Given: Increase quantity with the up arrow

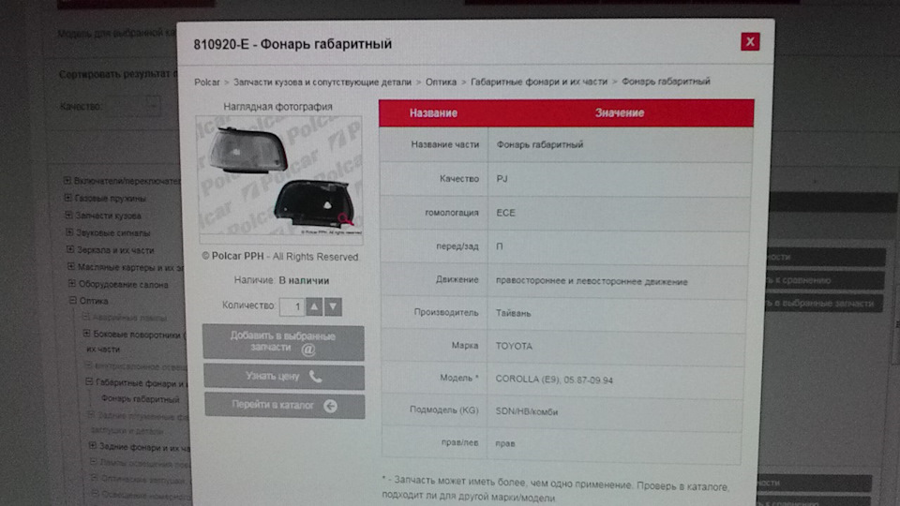Looking at the screenshot, I should [314, 307].
